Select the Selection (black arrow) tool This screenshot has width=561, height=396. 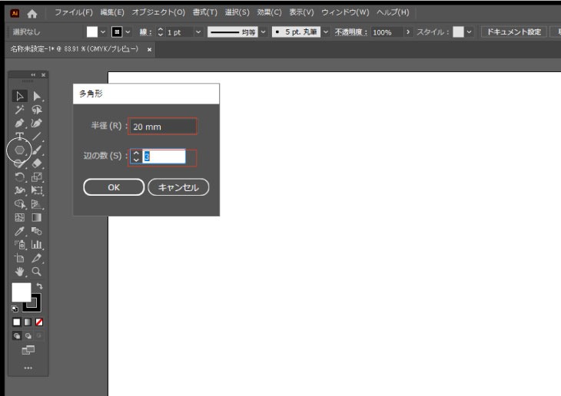point(21,96)
